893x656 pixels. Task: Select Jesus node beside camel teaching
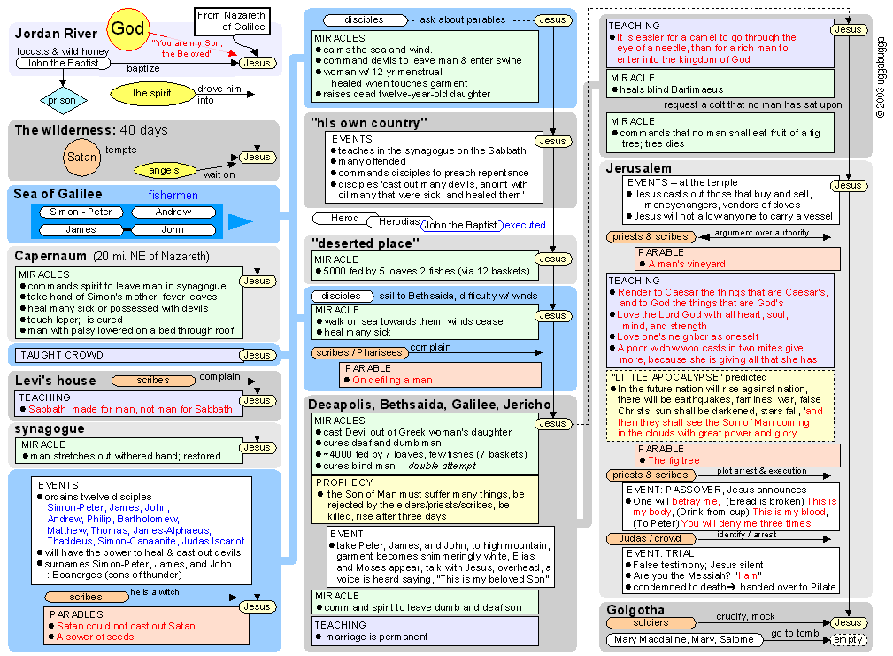pyautogui.click(x=849, y=29)
